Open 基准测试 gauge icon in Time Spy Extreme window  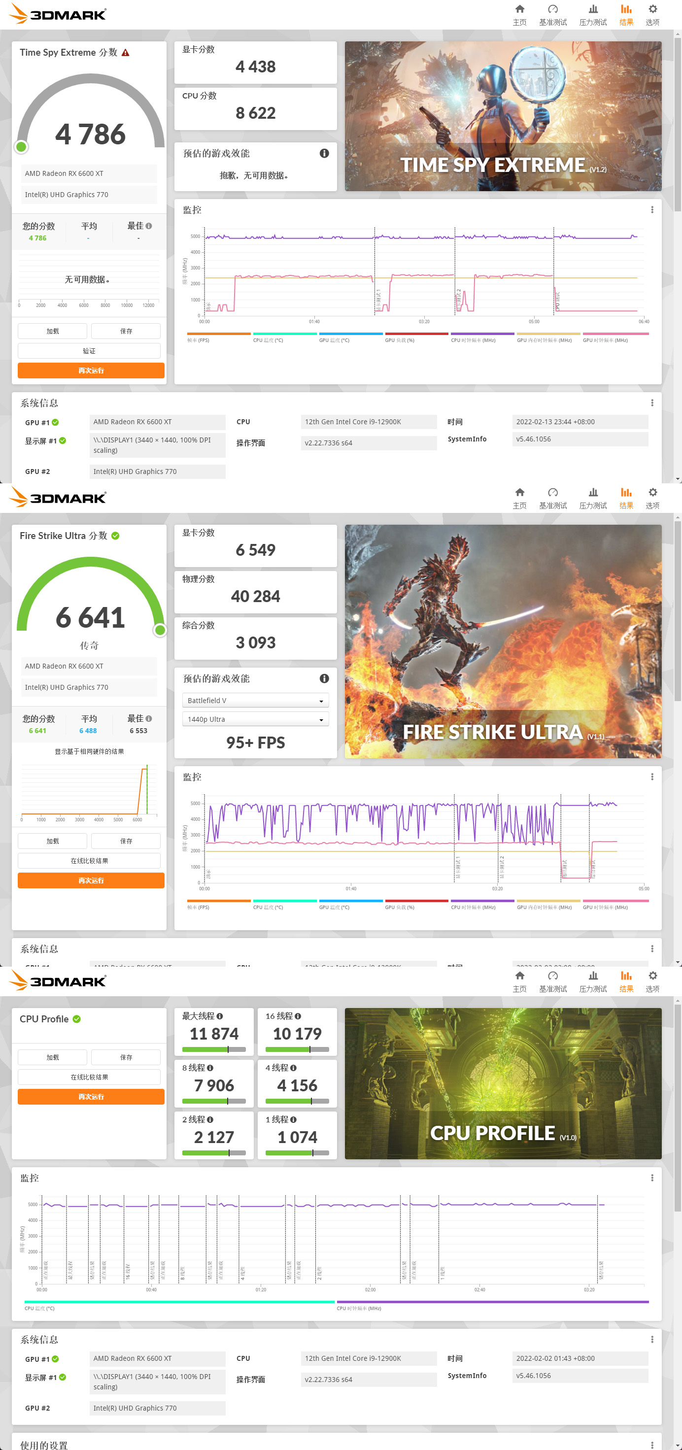coord(552,9)
